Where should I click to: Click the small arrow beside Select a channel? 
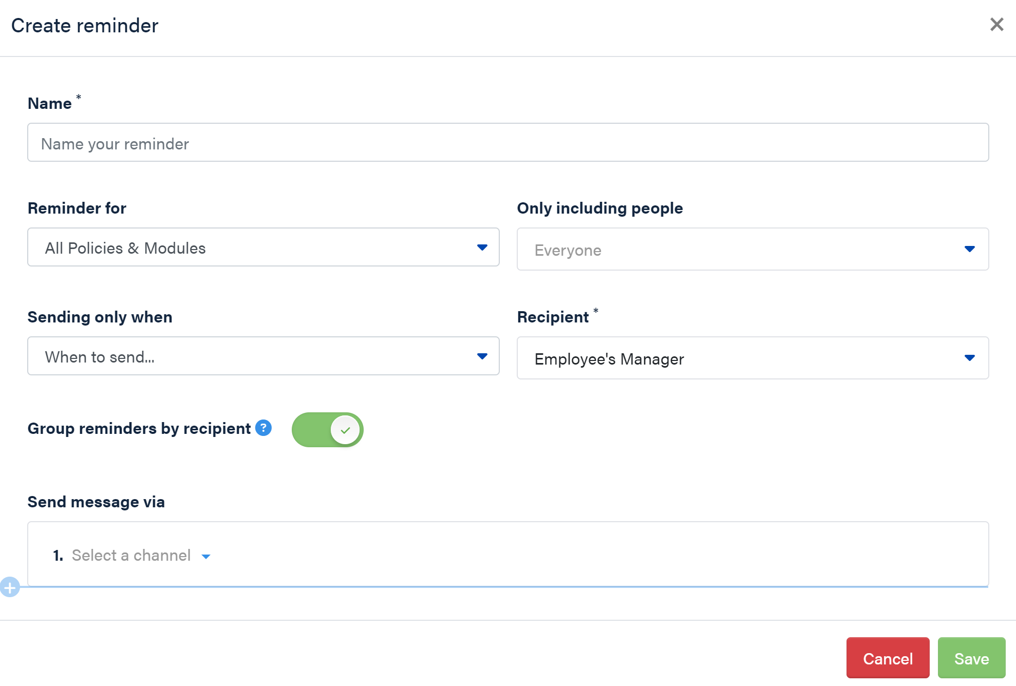pos(206,557)
